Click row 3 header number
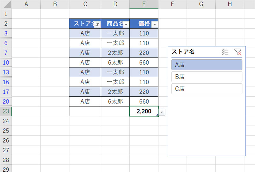 pos(6,33)
